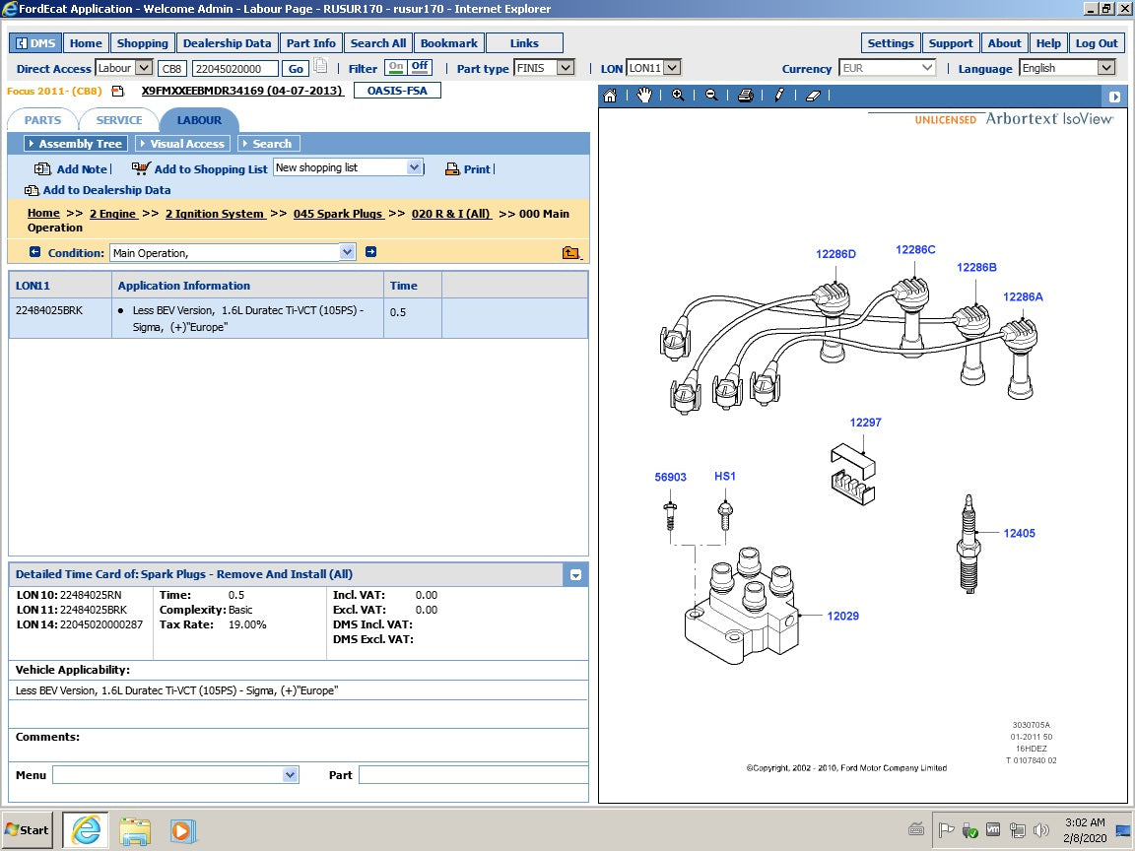Image resolution: width=1135 pixels, height=851 pixels.
Task: Switch to the SERVICE tab
Action: coord(118,120)
